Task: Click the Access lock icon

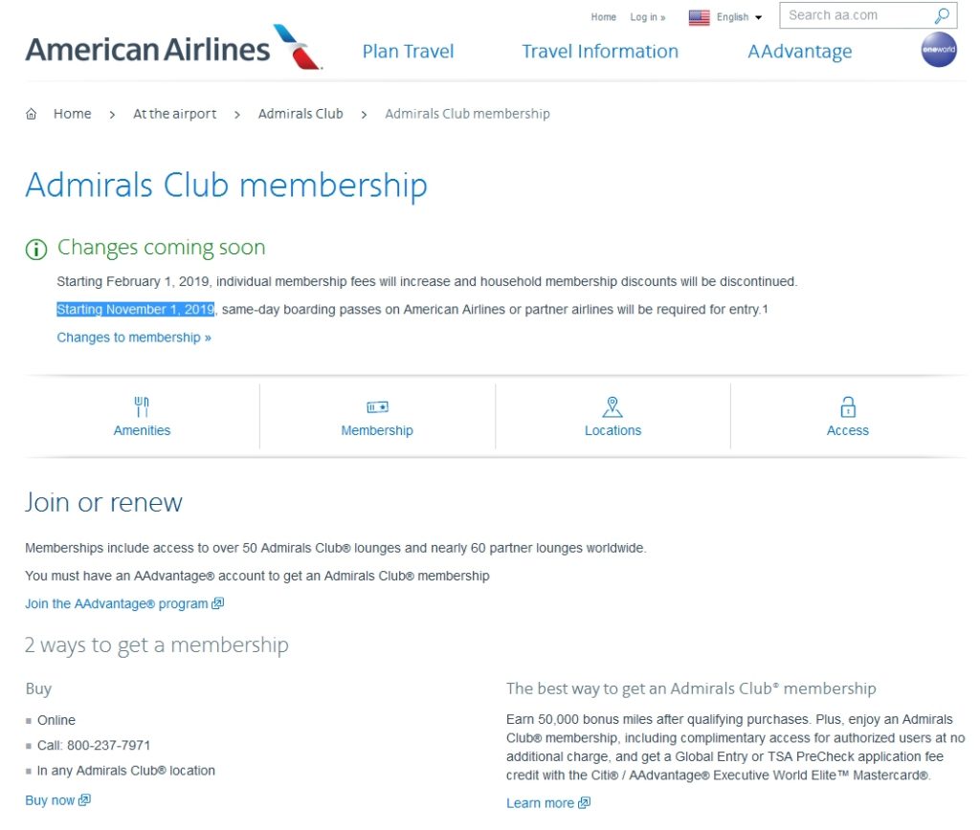Action: (848, 406)
